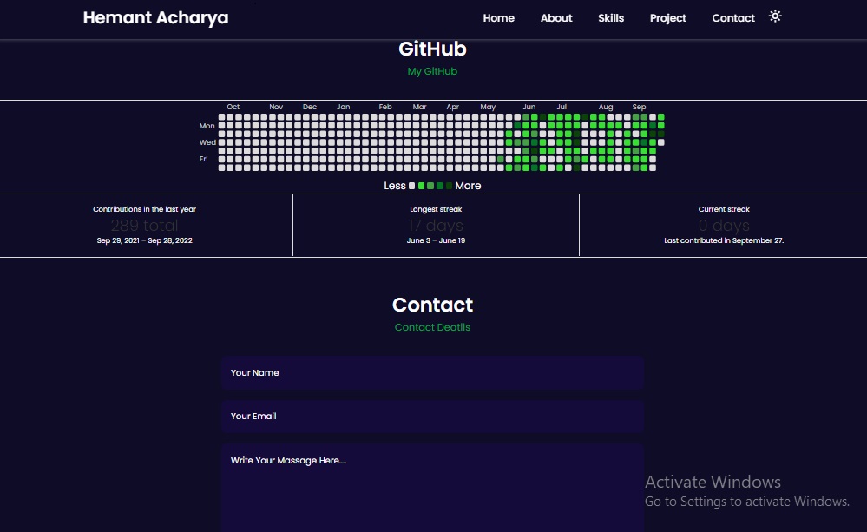Click the Less legend label

click(395, 186)
